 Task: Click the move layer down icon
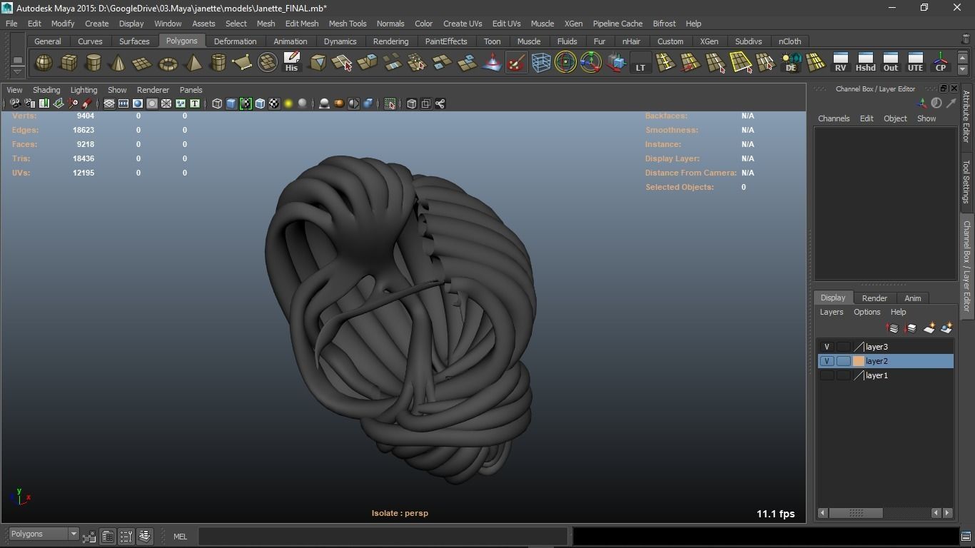tap(910, 328)
